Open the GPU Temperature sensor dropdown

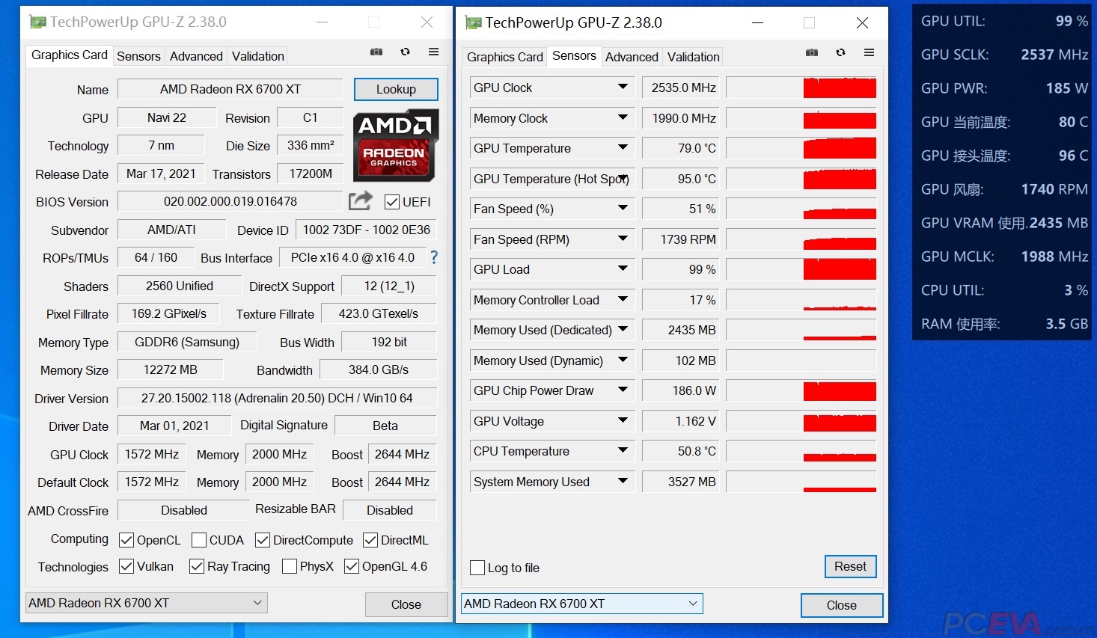point(623,147)
